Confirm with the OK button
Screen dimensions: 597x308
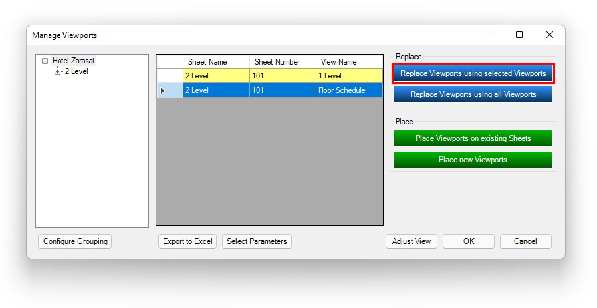(469, 241)
